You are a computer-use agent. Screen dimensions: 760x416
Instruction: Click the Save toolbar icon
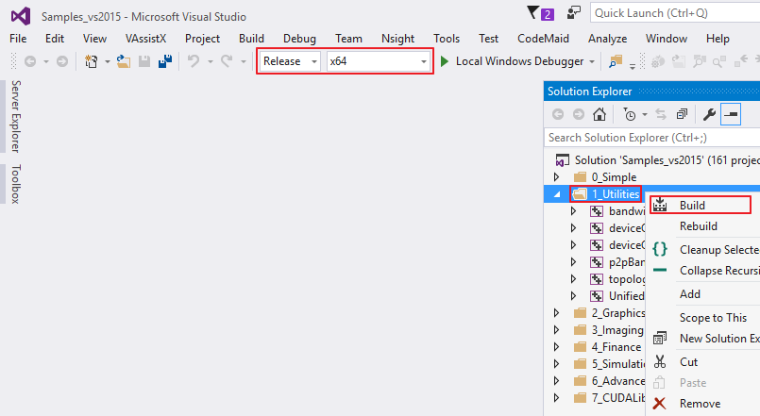pyautogui.click(x=144, y=61)
